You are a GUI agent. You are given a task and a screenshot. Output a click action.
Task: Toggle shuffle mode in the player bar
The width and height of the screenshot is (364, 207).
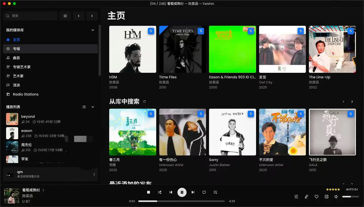tap(160, 192)
